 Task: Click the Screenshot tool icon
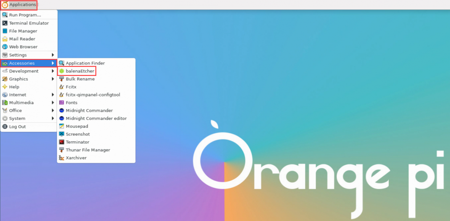62,134
